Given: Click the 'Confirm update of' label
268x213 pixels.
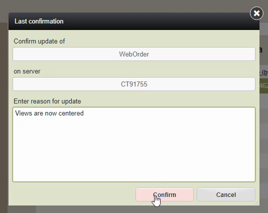Looking at the screenshot, I should coord(39,41).
